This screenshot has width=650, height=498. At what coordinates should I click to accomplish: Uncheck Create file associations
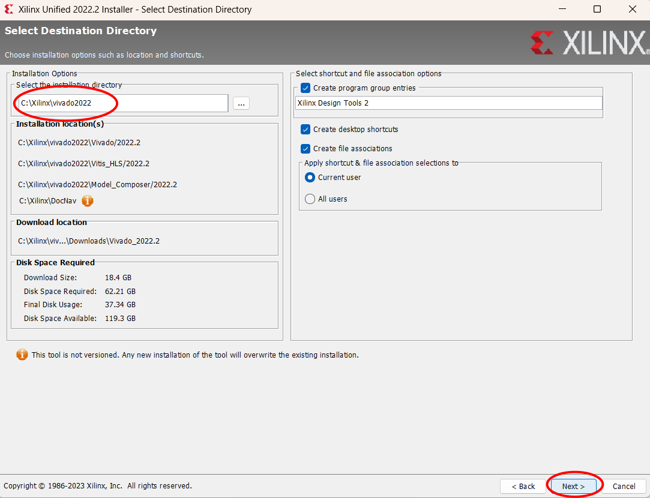coord(305,148)
